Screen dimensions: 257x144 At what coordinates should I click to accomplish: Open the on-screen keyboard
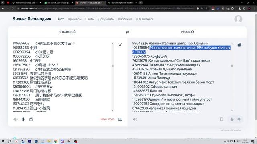[120, 119]
